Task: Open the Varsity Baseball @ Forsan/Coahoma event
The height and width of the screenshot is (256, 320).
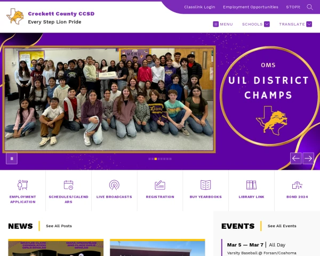Action: pyautogui.click(x=262, y=253)
